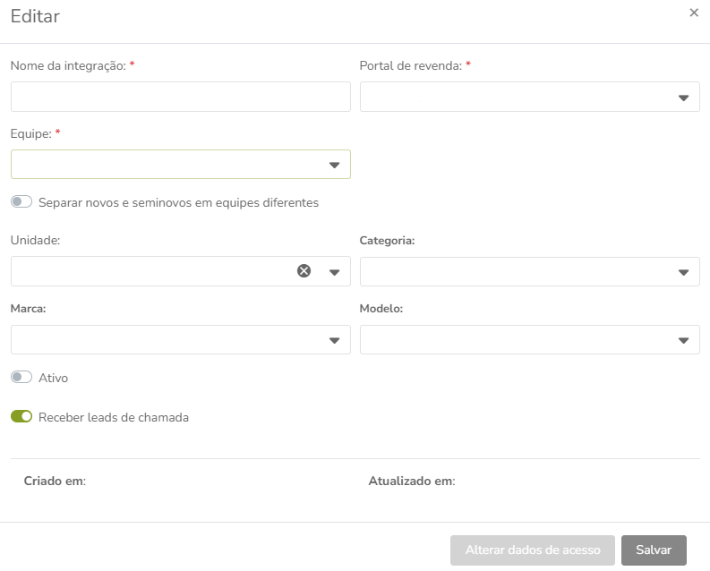710x571 pixels.
Task: Disable Receber leads de chamada switch
Action: point(21,416)
